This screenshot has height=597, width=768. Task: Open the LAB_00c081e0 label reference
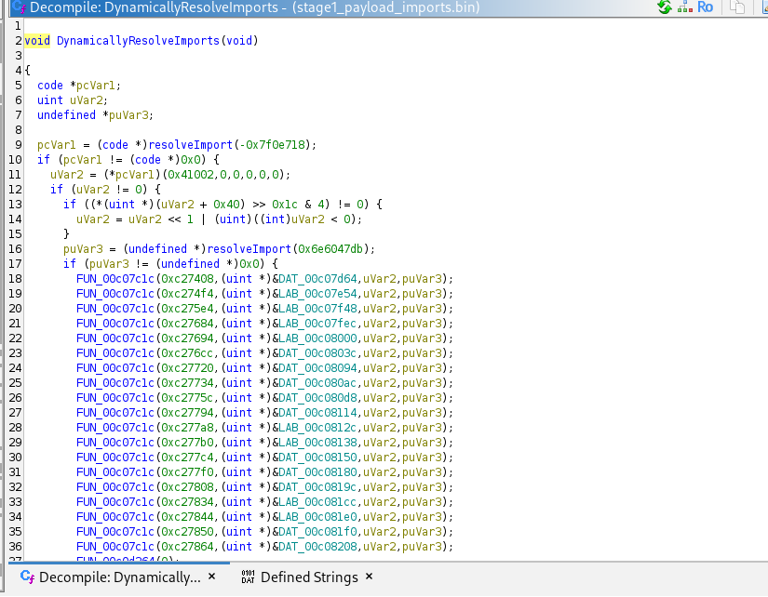pyautogui.click(x=317, y=516)
